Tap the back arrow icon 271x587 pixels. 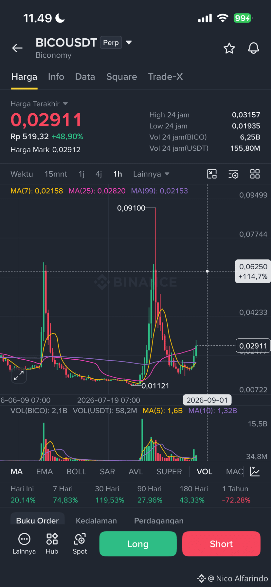click(x=17, y=48)
